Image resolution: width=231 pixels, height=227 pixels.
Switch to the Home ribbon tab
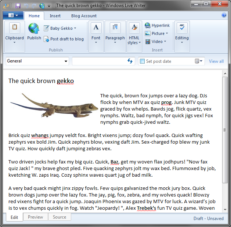tap(34, 16)
